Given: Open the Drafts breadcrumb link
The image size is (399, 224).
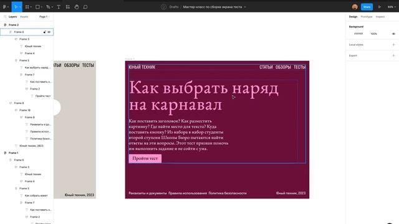Looking at the screenshot, I should click(x=174, y=7).
